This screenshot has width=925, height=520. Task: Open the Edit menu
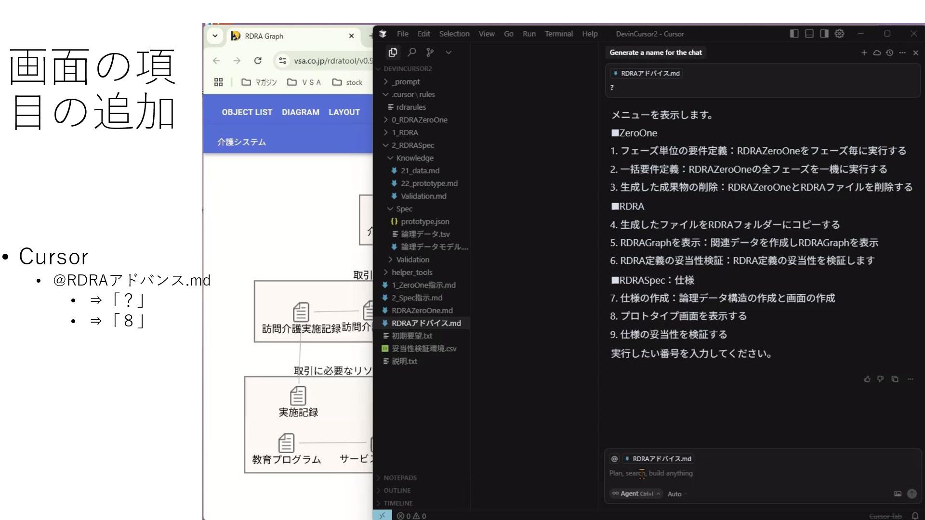click(423, 34)
